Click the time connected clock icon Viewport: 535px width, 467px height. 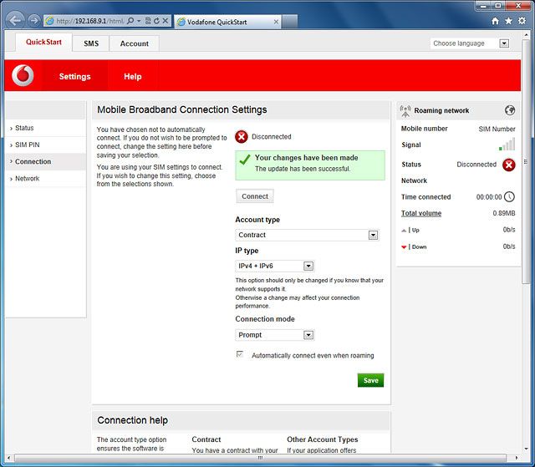[x=509, y=197]
